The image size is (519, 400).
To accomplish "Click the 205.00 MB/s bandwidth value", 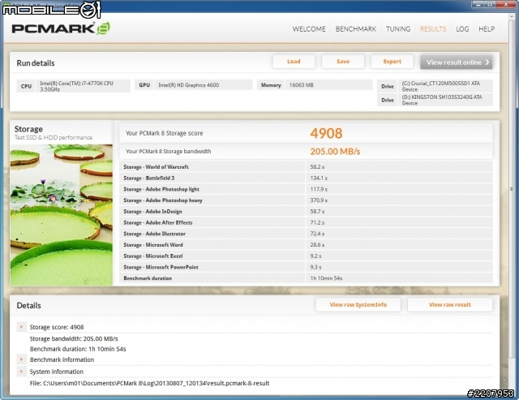I will click(335, 152).
